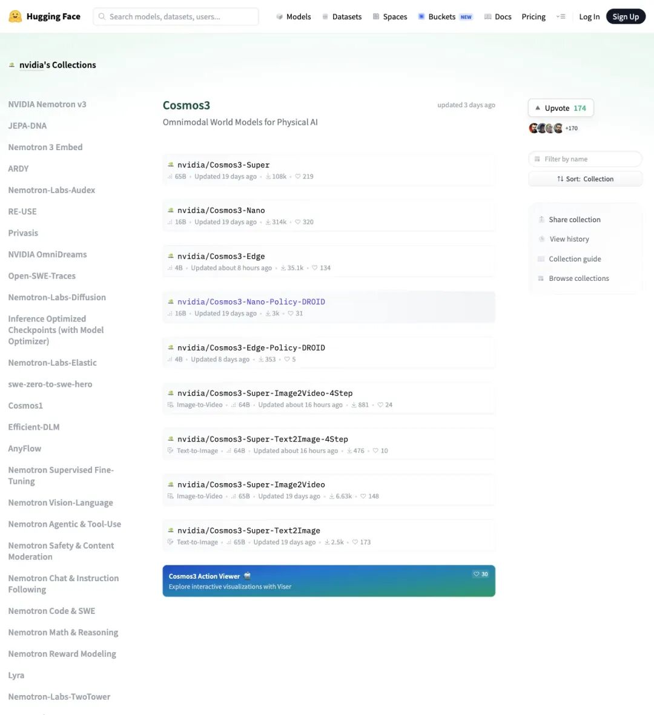The image size is (654, 715).
Task: Select NVIDIA Nemotron v3 collection
Action: [x=47, y=104]
